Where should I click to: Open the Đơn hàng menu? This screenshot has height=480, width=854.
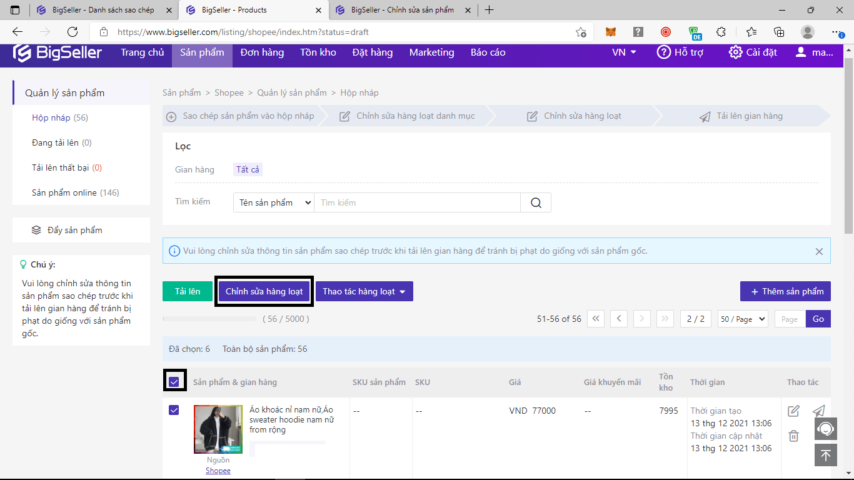tap(261, 52)
